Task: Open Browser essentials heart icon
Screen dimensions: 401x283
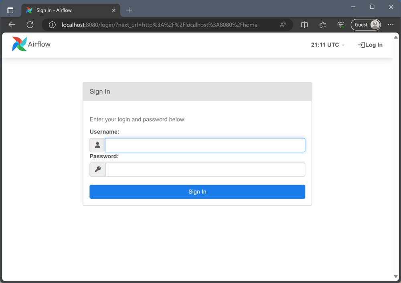Action: pos(340,24)
